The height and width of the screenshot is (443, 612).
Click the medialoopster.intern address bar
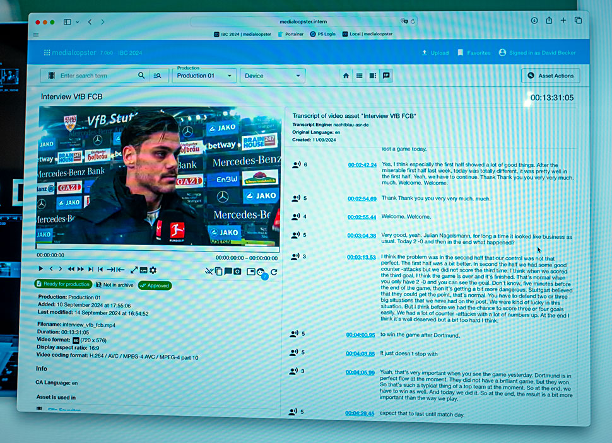pos(303,21)
